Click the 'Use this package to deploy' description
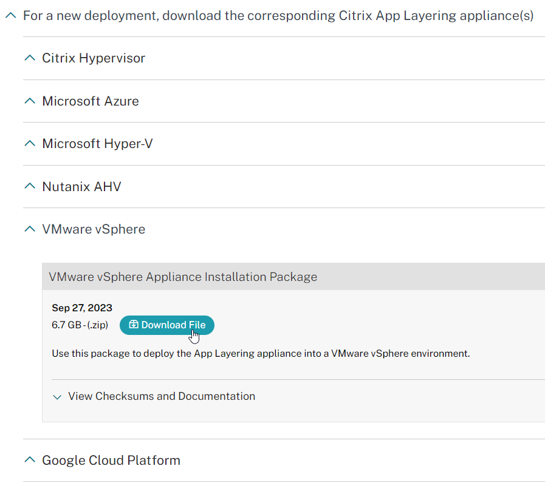 (261, 354)
